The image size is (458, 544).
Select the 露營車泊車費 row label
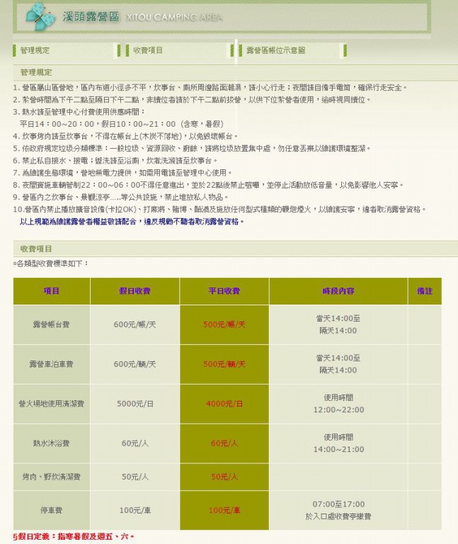[x=51, y=364]
